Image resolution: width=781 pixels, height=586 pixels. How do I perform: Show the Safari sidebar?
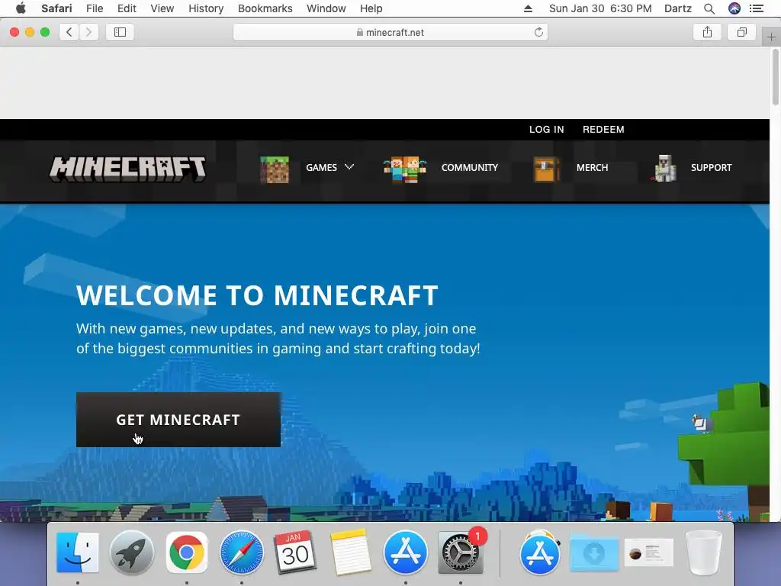click(120, 32)
